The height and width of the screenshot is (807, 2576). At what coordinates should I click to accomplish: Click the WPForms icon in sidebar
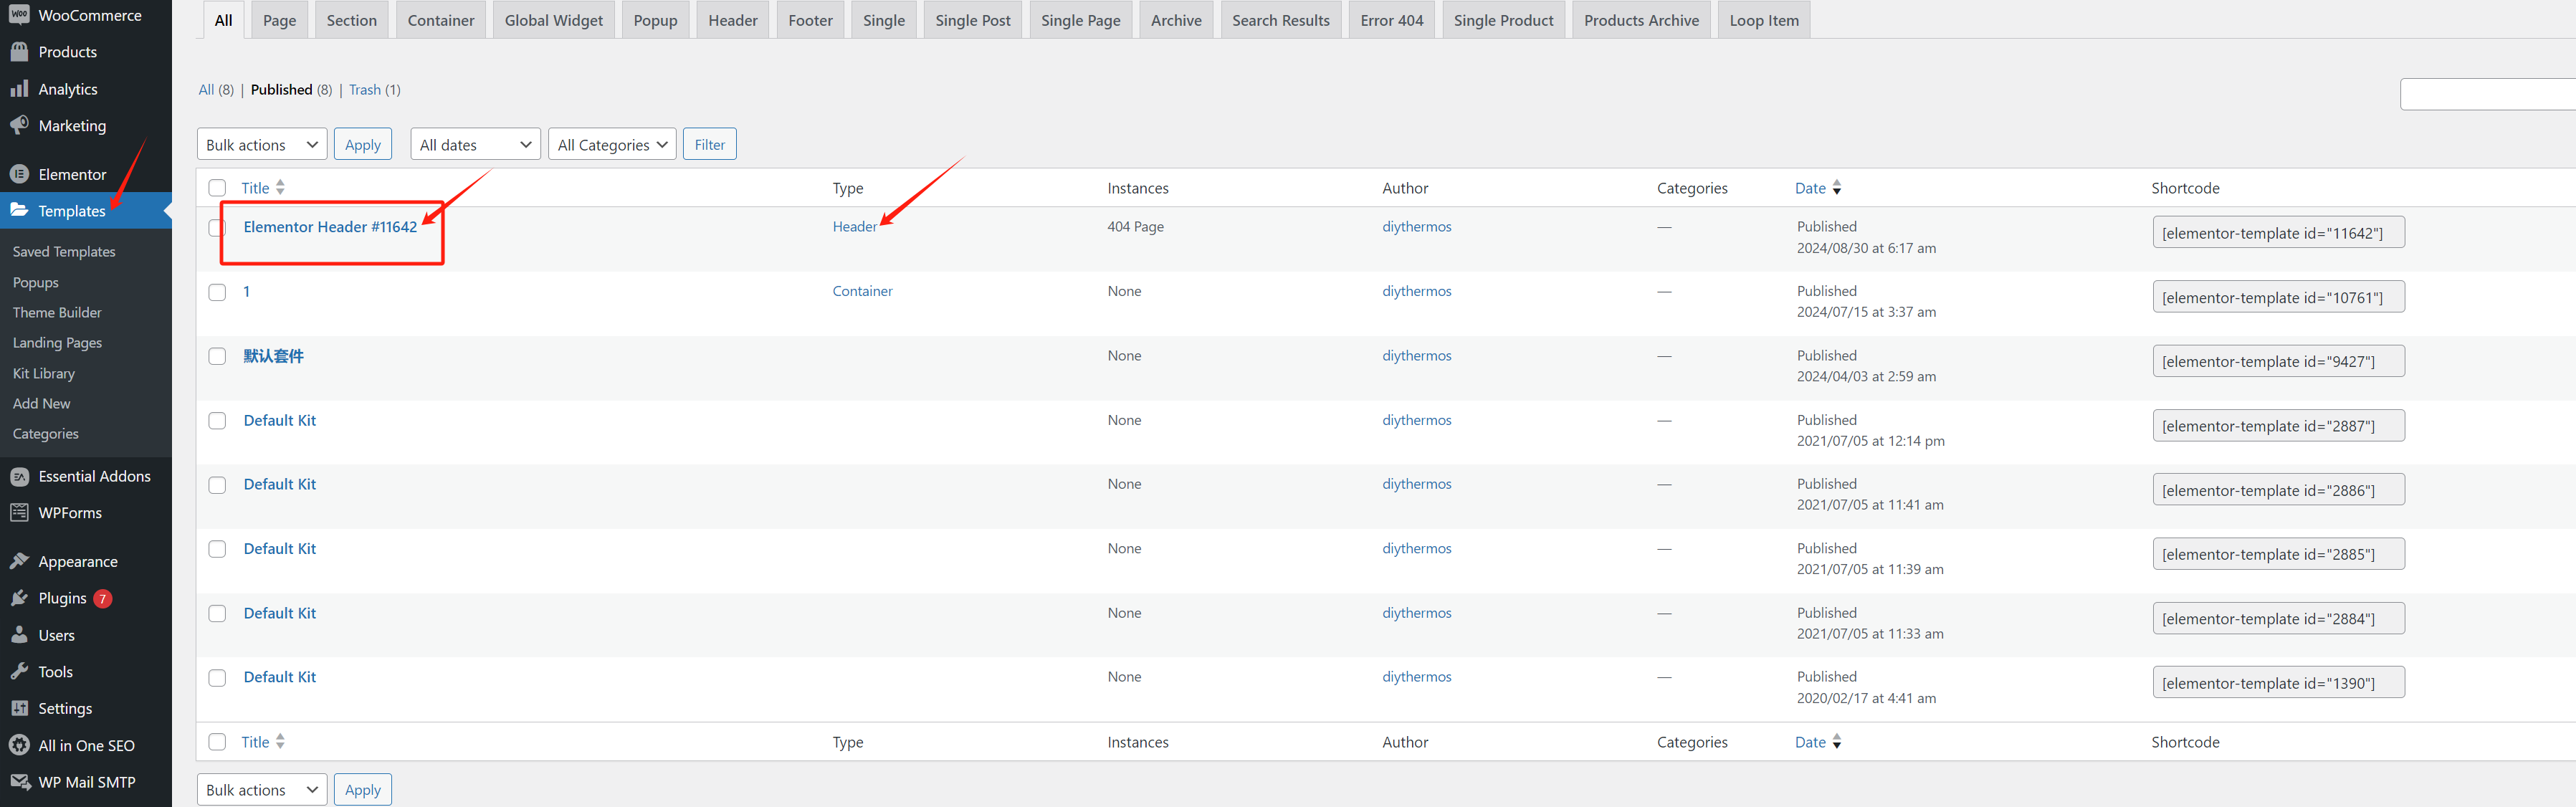19,512
